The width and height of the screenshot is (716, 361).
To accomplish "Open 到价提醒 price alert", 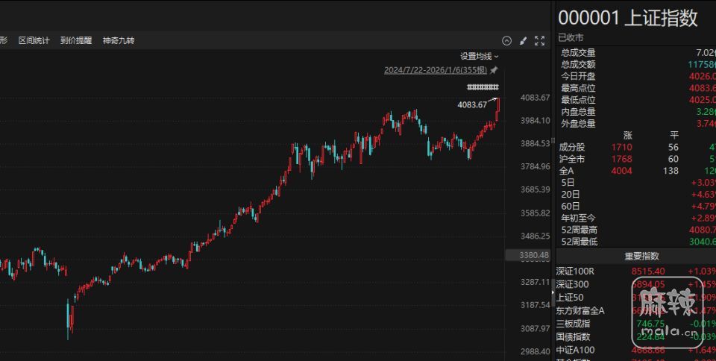I will [76, 41].
